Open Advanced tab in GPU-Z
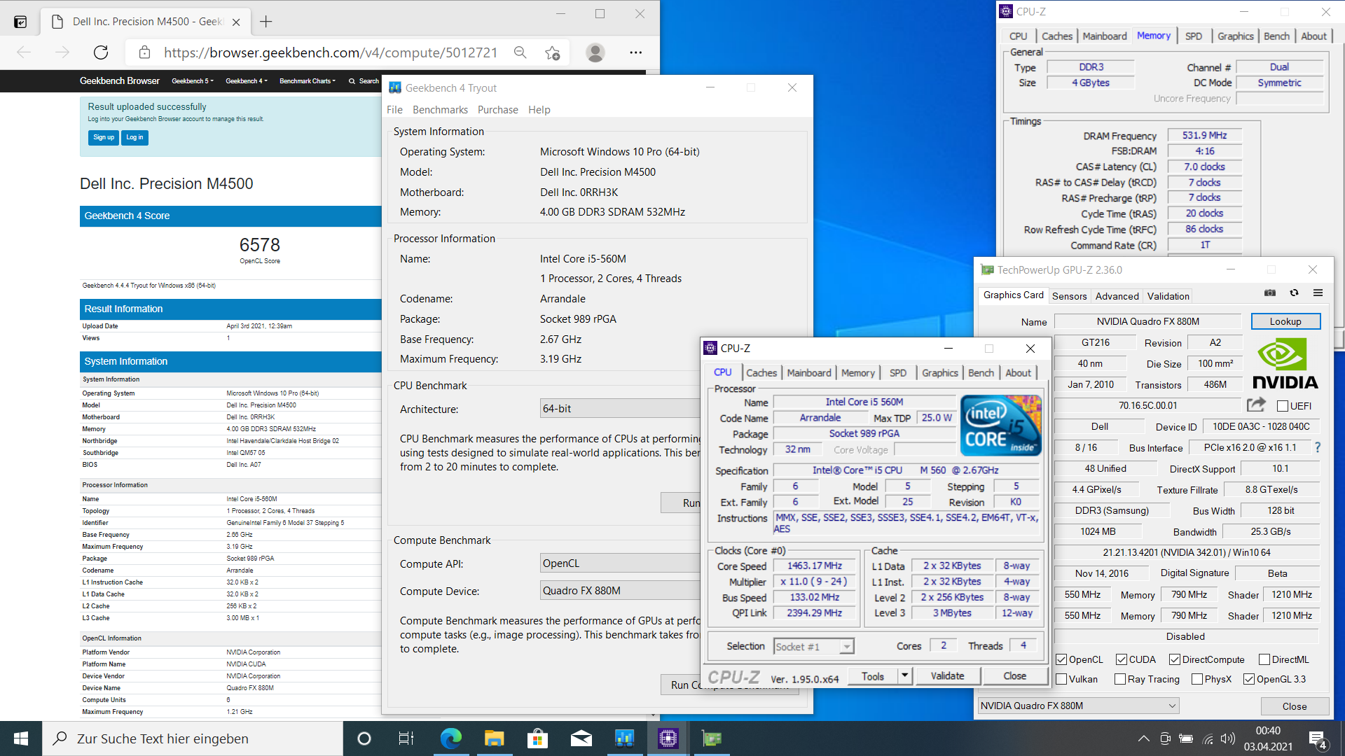Screen dimensions: 1345x756 coord(1117,296)
